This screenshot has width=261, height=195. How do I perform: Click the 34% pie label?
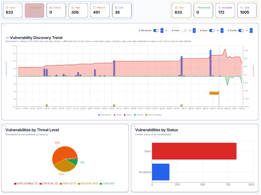[61, 174]
